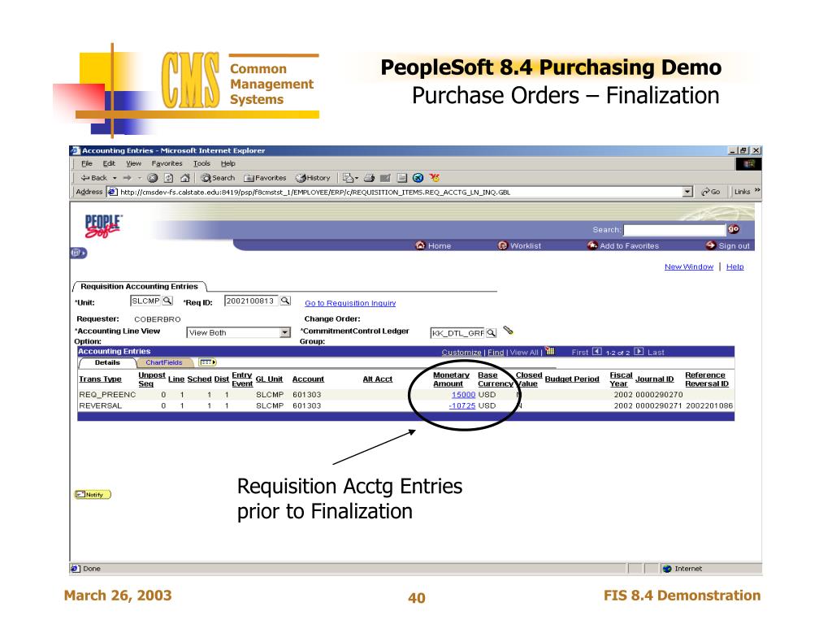Click the Worklist navigation link

[x=519, y=245]
